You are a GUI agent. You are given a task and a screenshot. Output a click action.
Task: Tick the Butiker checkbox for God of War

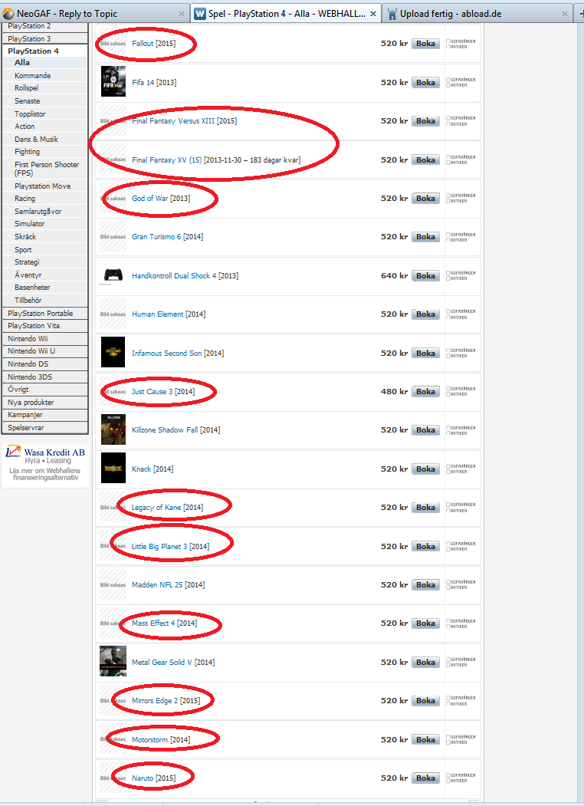448,201
